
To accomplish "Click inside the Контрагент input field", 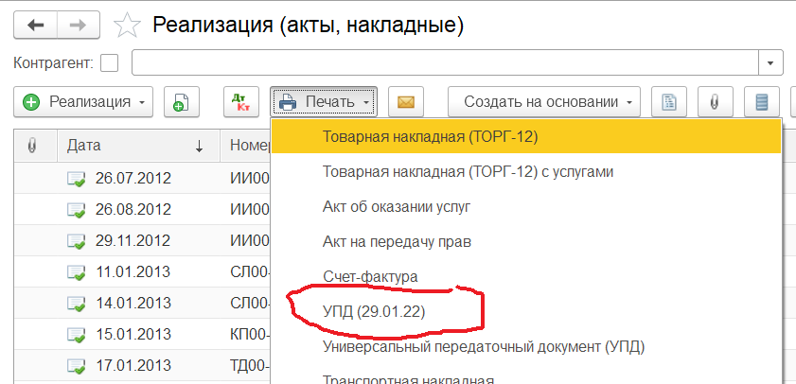I will click(445, 63).
